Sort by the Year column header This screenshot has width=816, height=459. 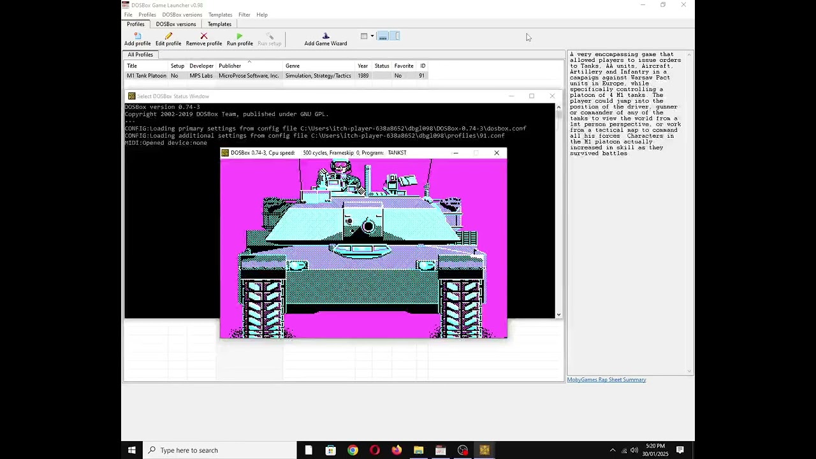(x=363, y=66)
